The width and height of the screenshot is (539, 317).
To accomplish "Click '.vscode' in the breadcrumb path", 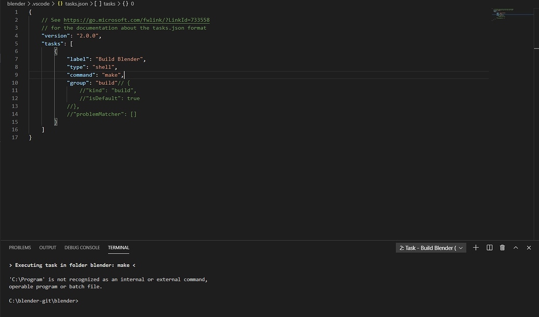I will pyautogui.click(x=41, y=4).
